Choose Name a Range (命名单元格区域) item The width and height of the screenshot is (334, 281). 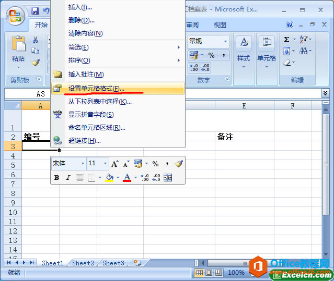pyautogui.click(x=118, y=128)
